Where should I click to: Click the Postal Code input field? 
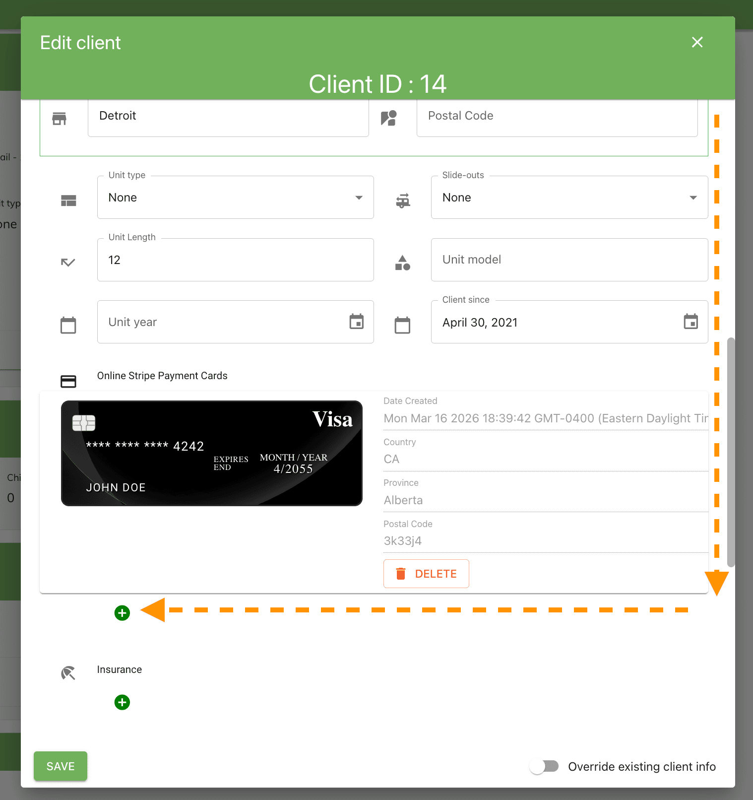pyautogui.click(x=557, y=117)
